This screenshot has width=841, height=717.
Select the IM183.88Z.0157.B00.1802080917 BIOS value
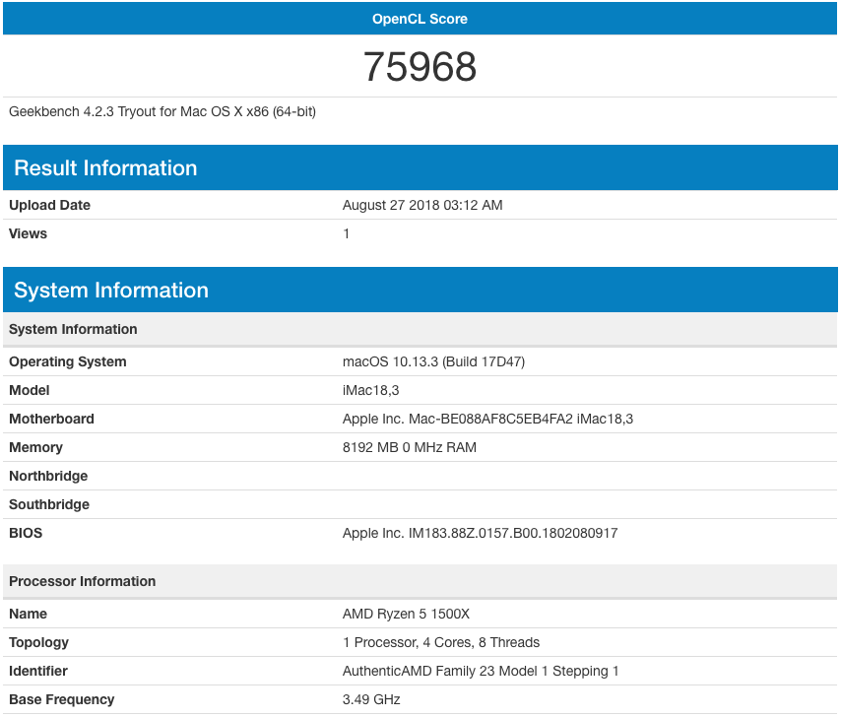(x=481, y=533)
